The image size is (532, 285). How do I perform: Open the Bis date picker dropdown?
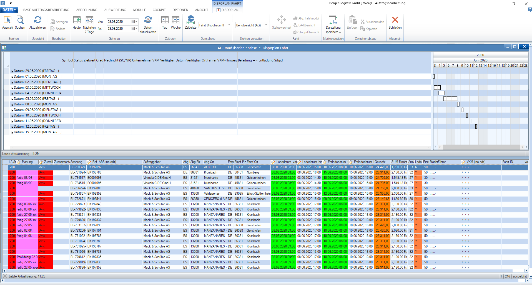(x=134, y=29)
